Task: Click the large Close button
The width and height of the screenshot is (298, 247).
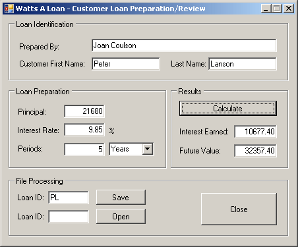Action: click(x=239, y=209)
